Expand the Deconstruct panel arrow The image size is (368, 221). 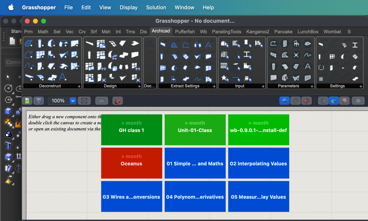pos(79,86)
